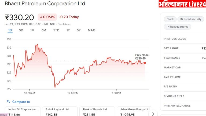Click the Compare to search icon
The width and height of the screenshot is (206, 116).
(x=9, y=102)
